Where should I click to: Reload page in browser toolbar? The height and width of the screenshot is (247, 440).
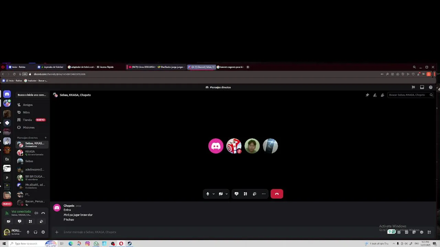pos(14,74)
